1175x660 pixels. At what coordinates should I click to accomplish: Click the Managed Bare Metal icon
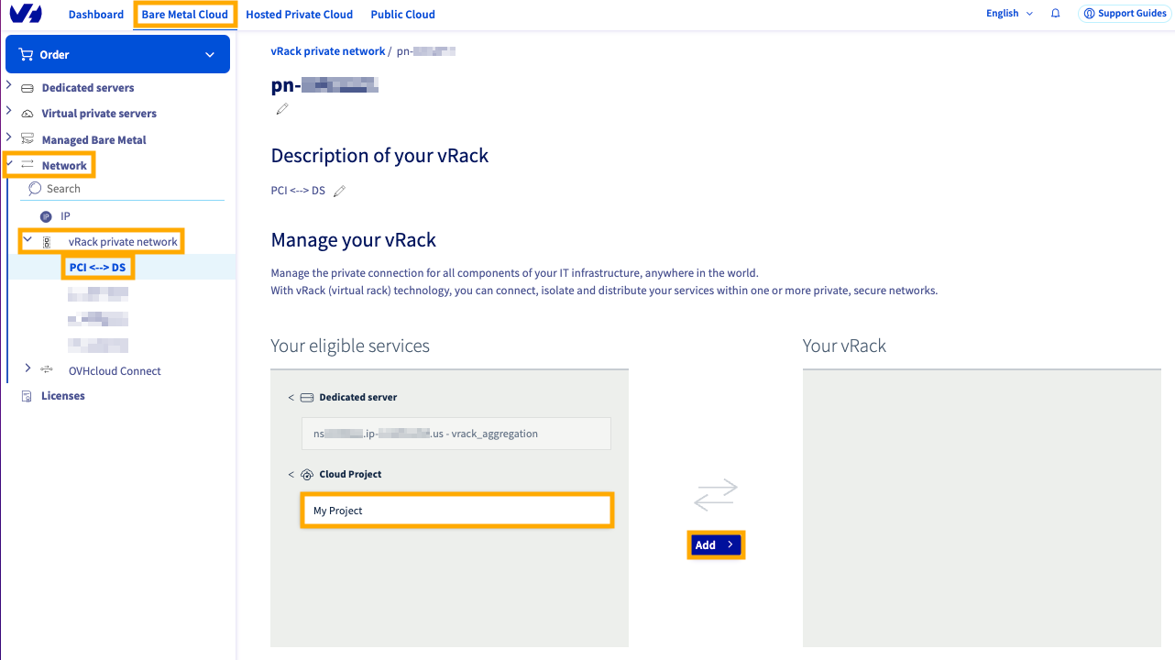point(27,139)
